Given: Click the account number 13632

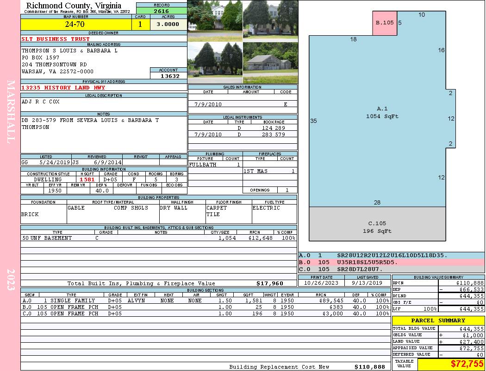Looking at the screenshot, I should [170, 76].
